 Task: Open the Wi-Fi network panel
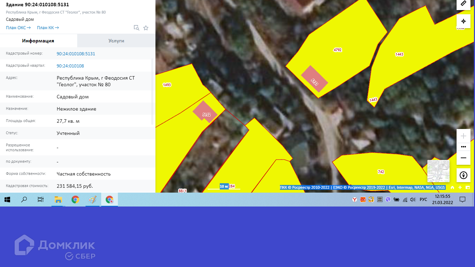pyautogui.click(x=405, y=200)
